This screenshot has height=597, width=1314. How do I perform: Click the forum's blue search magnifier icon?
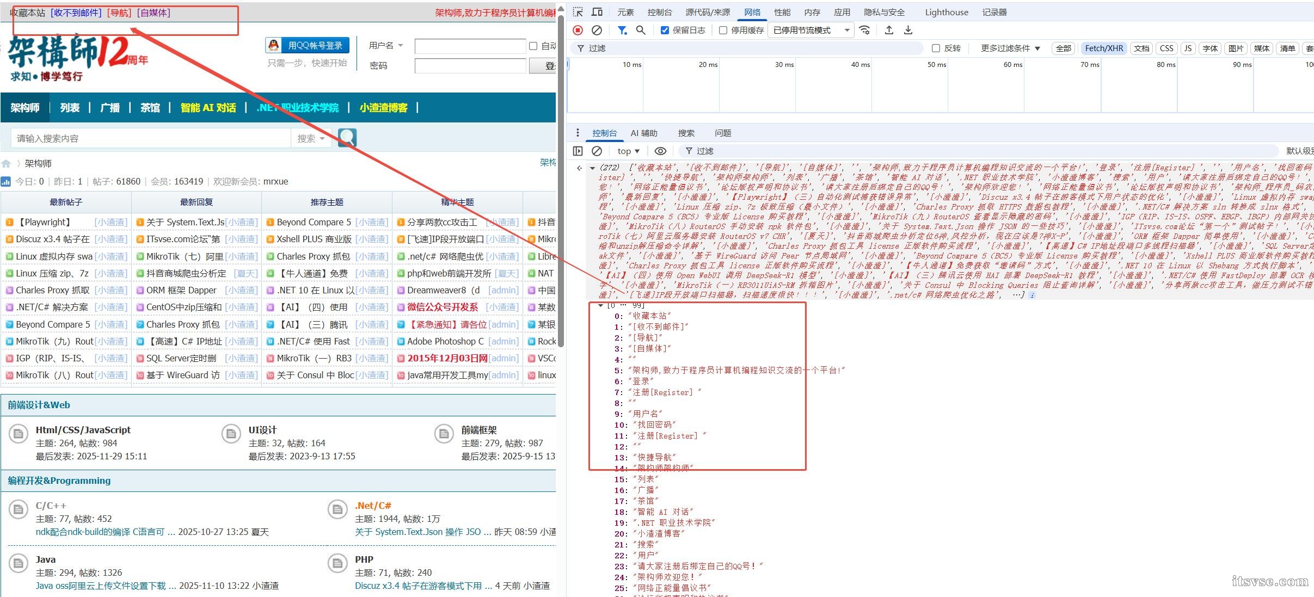[x=347, y=138]
